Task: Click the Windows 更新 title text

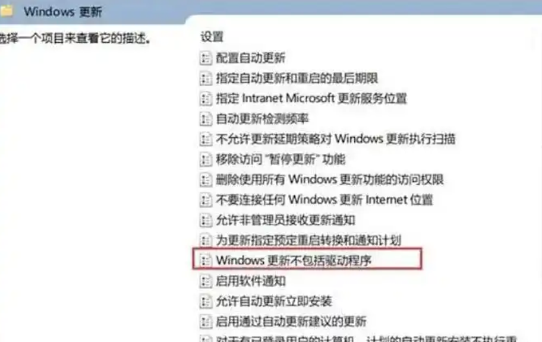Action: (x=63, y=12)
